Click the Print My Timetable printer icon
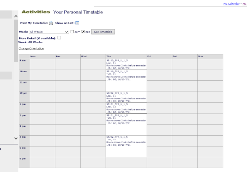The width and height of the screenshot is (247, 172). pos(51,23)
